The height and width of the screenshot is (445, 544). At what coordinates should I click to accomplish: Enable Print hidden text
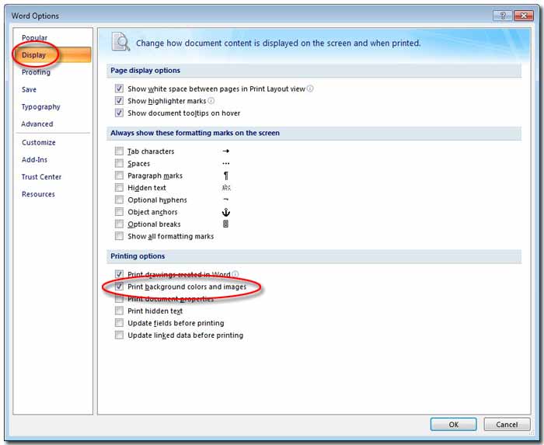tap(119, 311)
